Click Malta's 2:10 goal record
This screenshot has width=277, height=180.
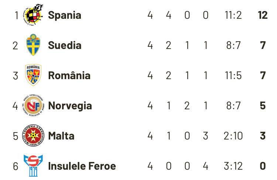tap(233, 136)
